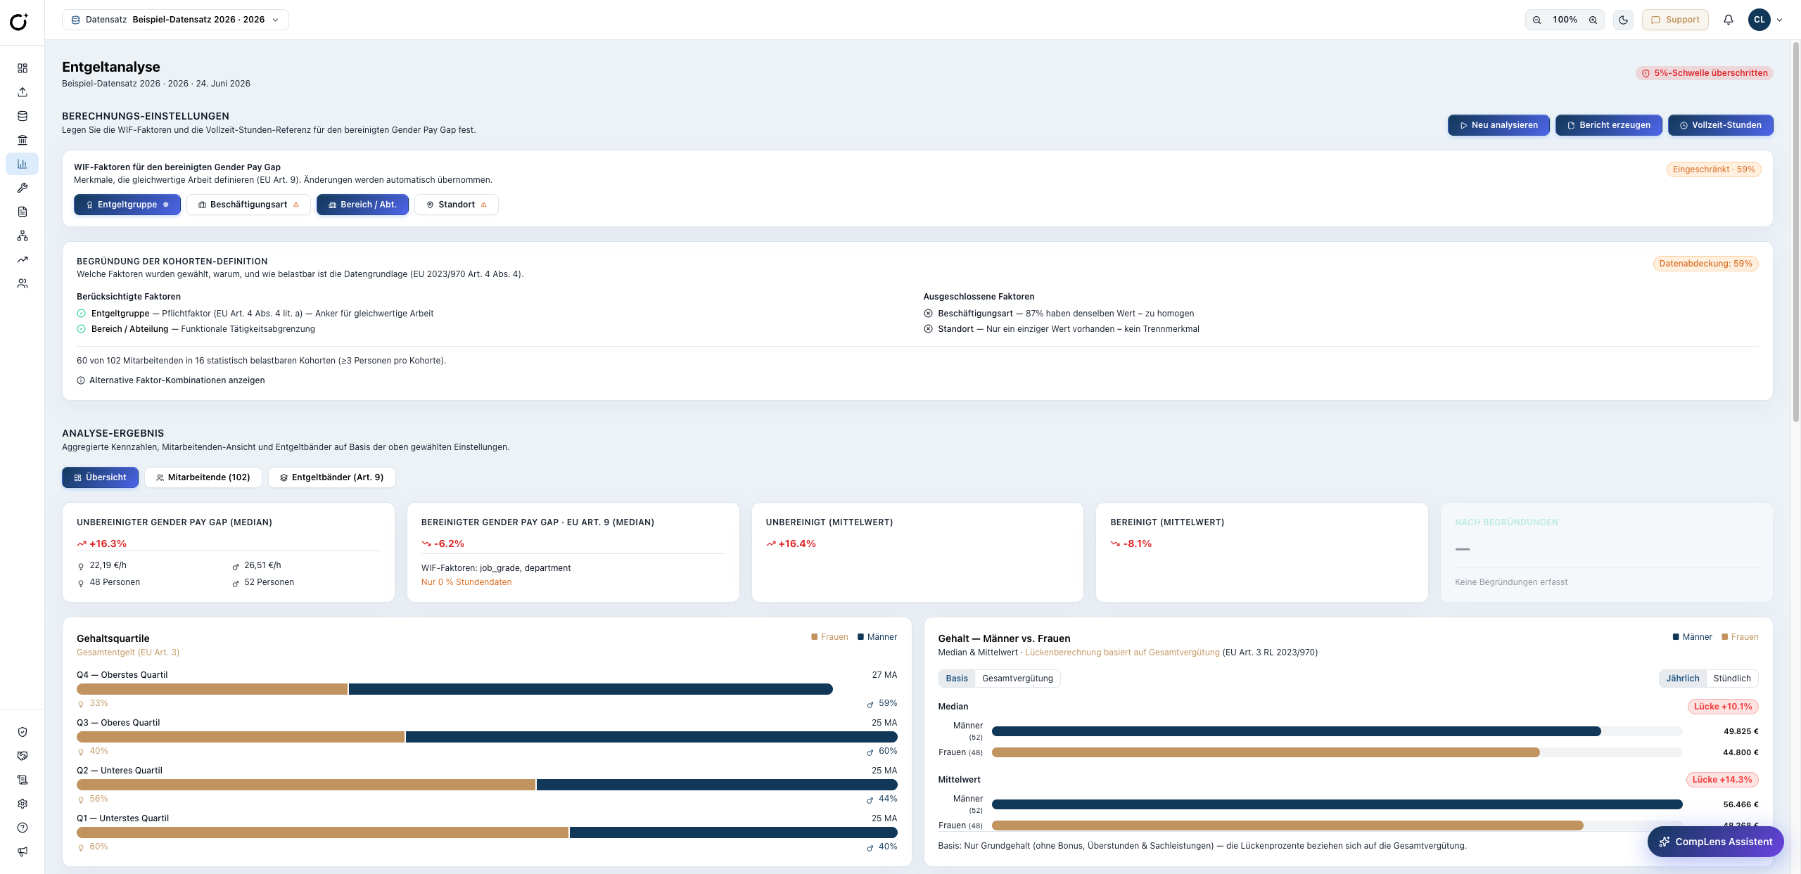The image size is (1801, 874).
Task: Open the upload icon in sidebar
Action: coord(23,92)
